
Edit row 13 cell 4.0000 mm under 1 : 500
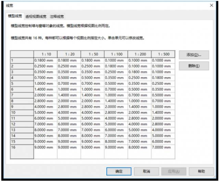click(163, 130)
